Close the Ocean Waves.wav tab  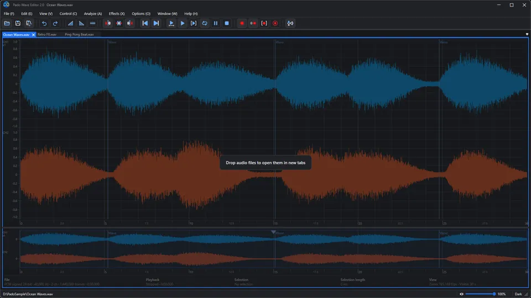coord(33,35)
